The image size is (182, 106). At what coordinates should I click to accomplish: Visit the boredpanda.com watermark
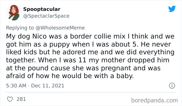[x=154, y=101]
